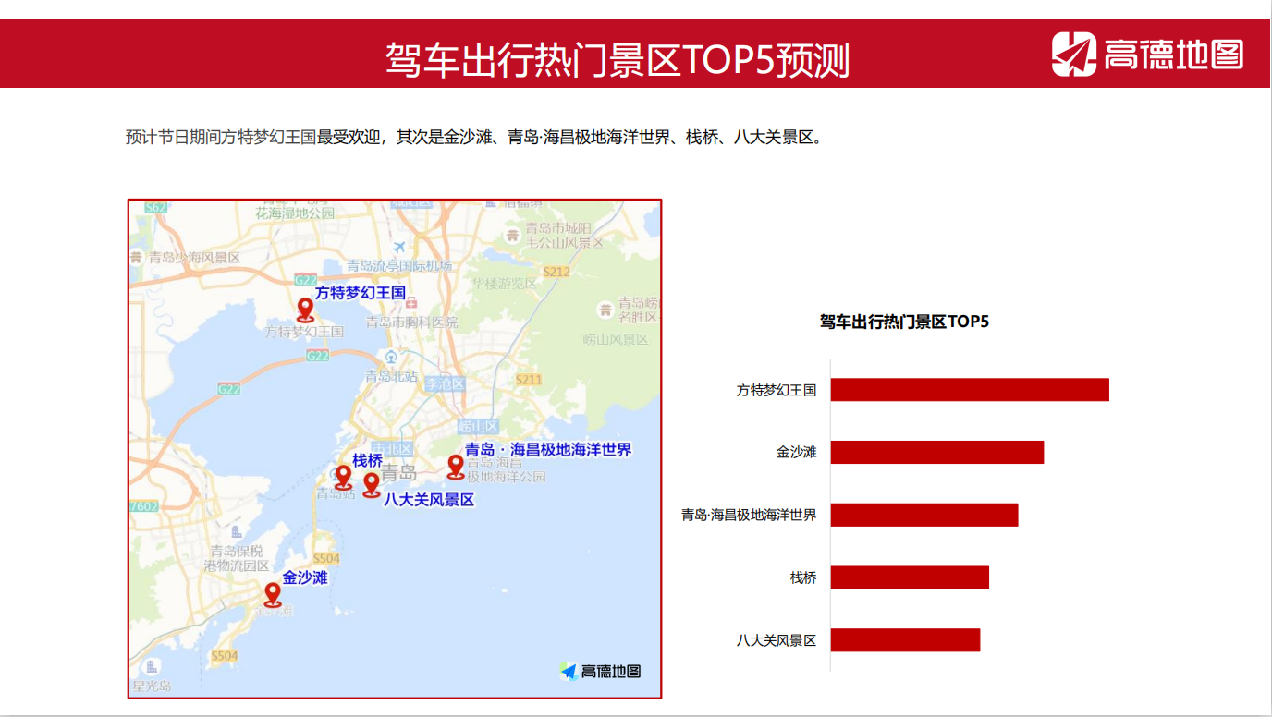Click chart axis label 方特梦幻王国
The height and width of the screenshot is (717, 1272).
[x=777, y=390]
